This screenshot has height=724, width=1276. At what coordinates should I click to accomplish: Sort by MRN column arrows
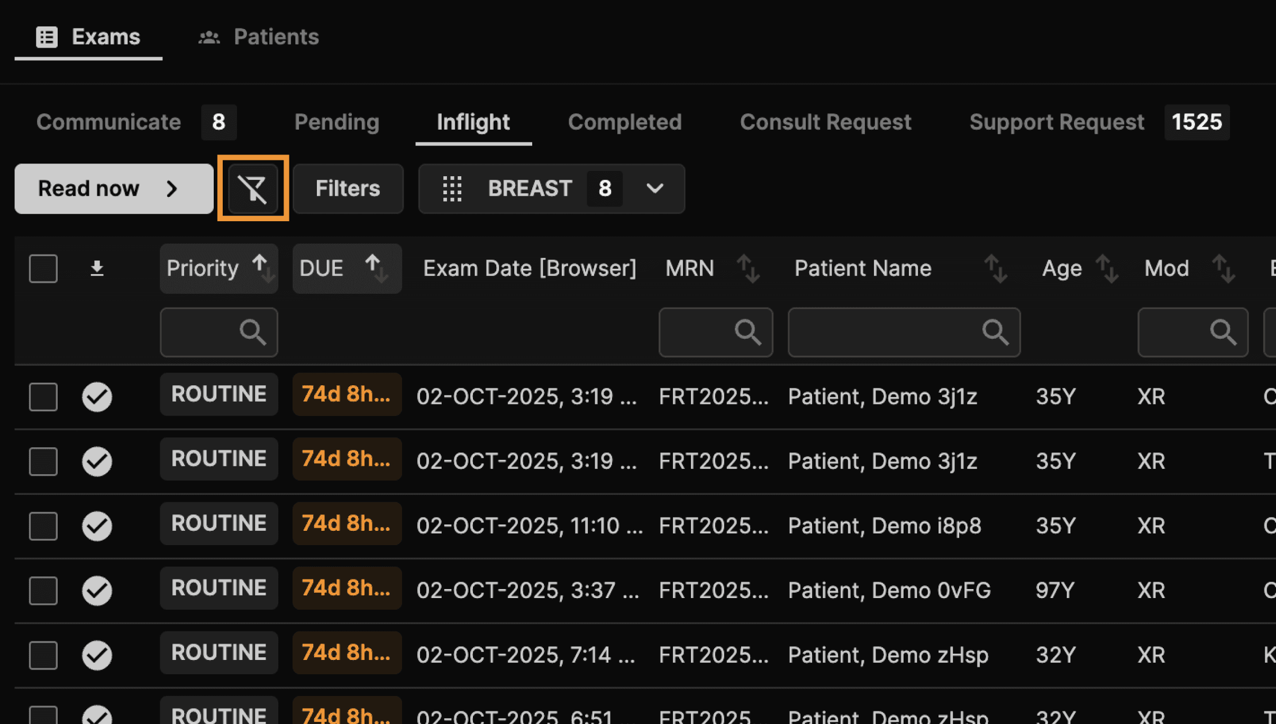pos(748,268)
